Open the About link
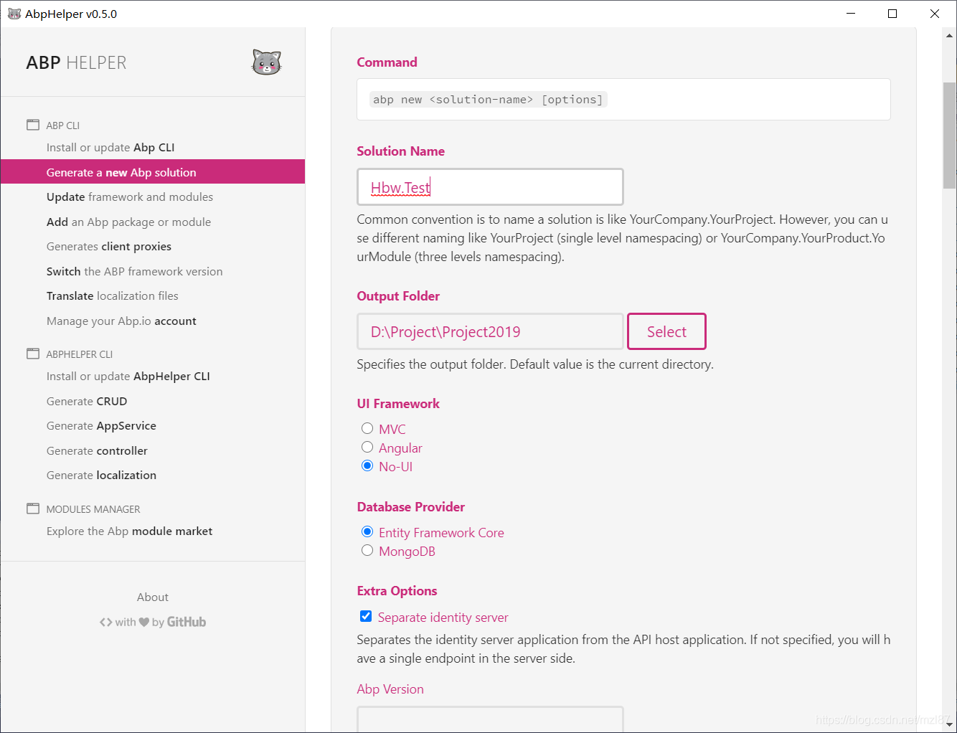The image size is (957, 733). click(x=153, y=597)
